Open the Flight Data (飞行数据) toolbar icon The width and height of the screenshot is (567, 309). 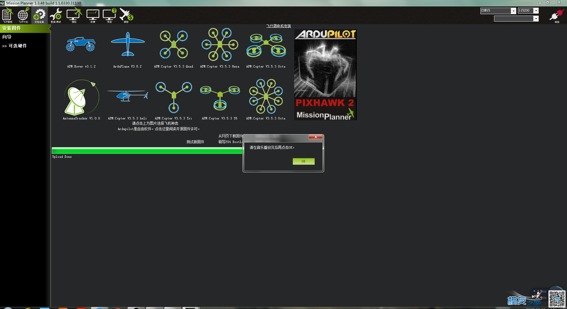8,15
